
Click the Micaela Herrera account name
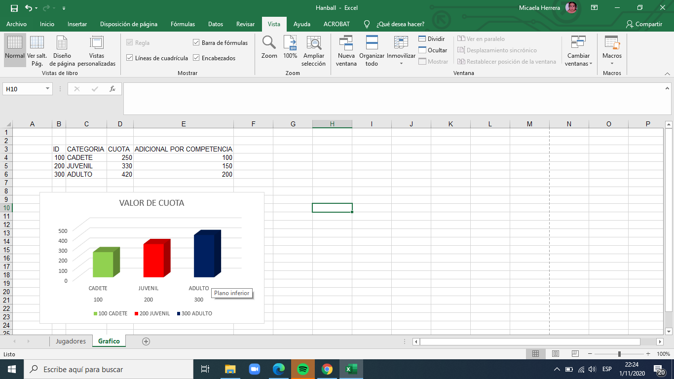[540, 8]
